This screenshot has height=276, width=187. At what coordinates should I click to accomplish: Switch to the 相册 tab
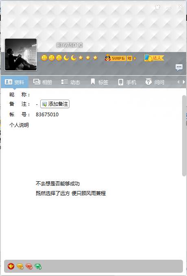tap(43, 82)
